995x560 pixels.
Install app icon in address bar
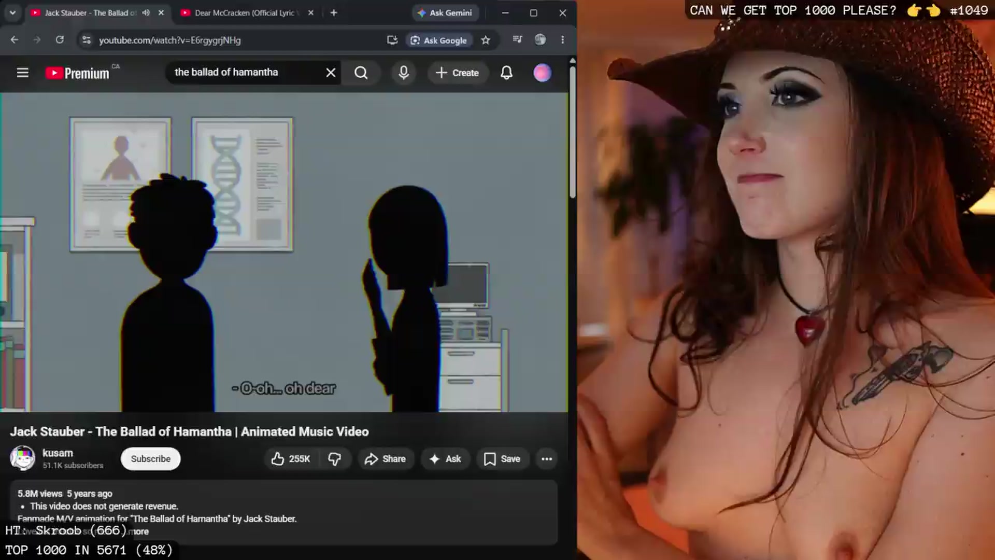[392, 40]
